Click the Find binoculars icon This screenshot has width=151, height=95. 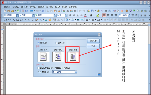coord(43,11)
